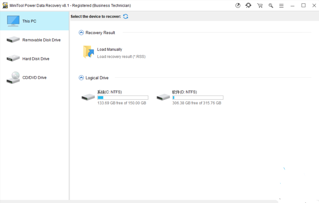
Task: Click the Logical Drive heading text
Action: point(97,78)
